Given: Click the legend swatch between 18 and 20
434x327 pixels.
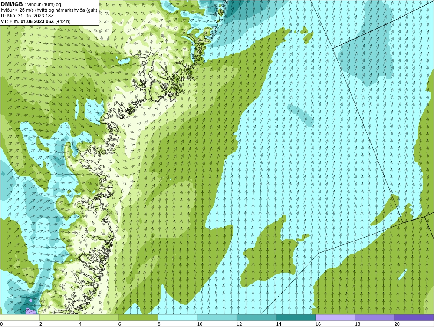Looking at the screenshot, I should pos(375,317).
